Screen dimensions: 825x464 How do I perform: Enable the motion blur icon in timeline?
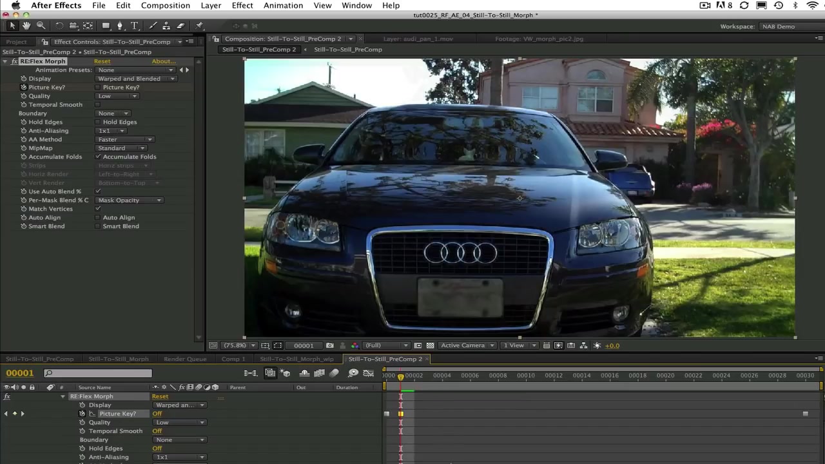tap(334, 373)
